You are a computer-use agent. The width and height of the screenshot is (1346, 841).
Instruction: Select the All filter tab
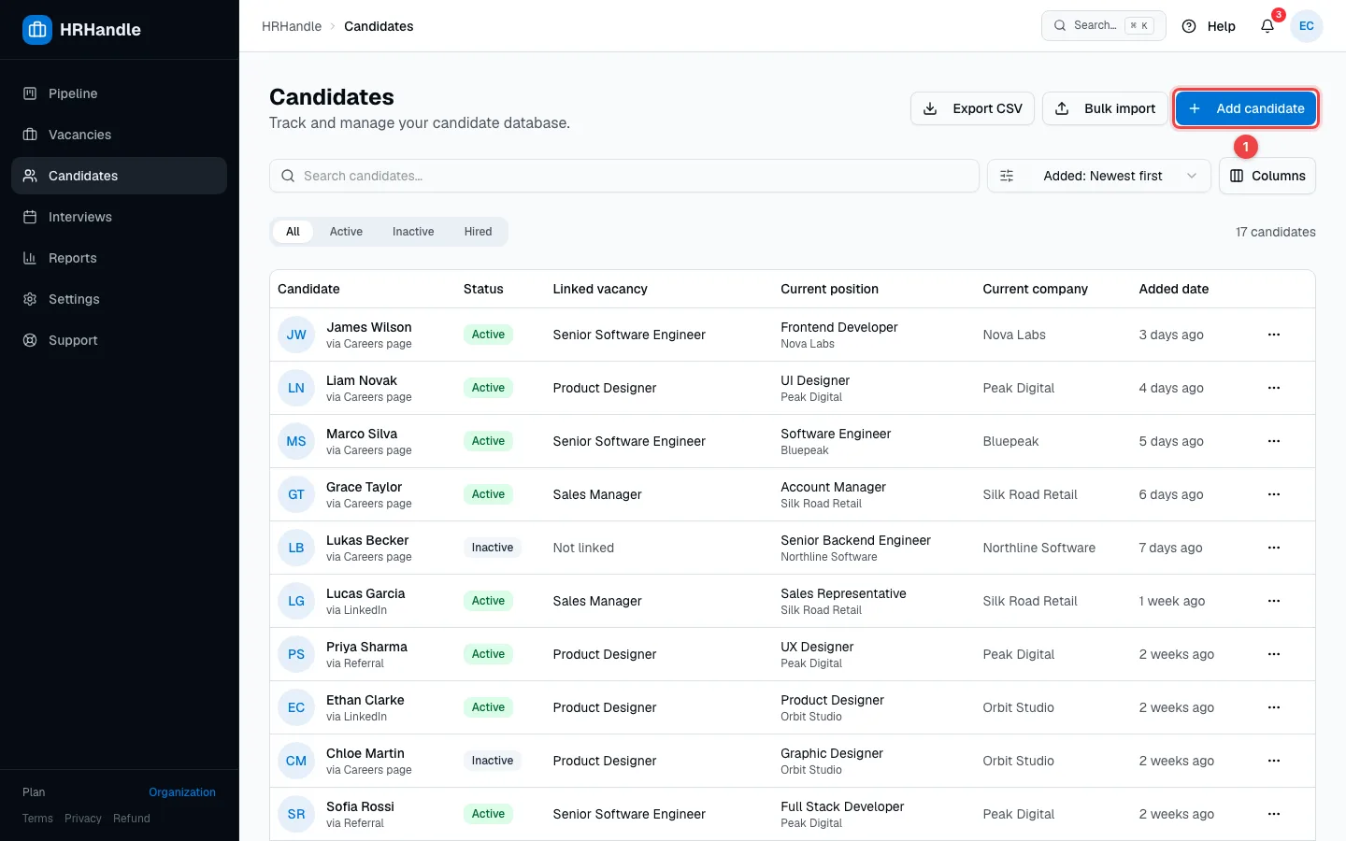pyautogui.click(x=293, y=232)
